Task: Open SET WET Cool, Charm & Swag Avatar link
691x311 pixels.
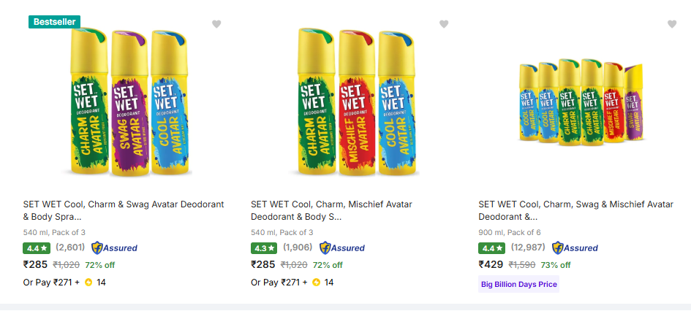Action: [124, 210]
